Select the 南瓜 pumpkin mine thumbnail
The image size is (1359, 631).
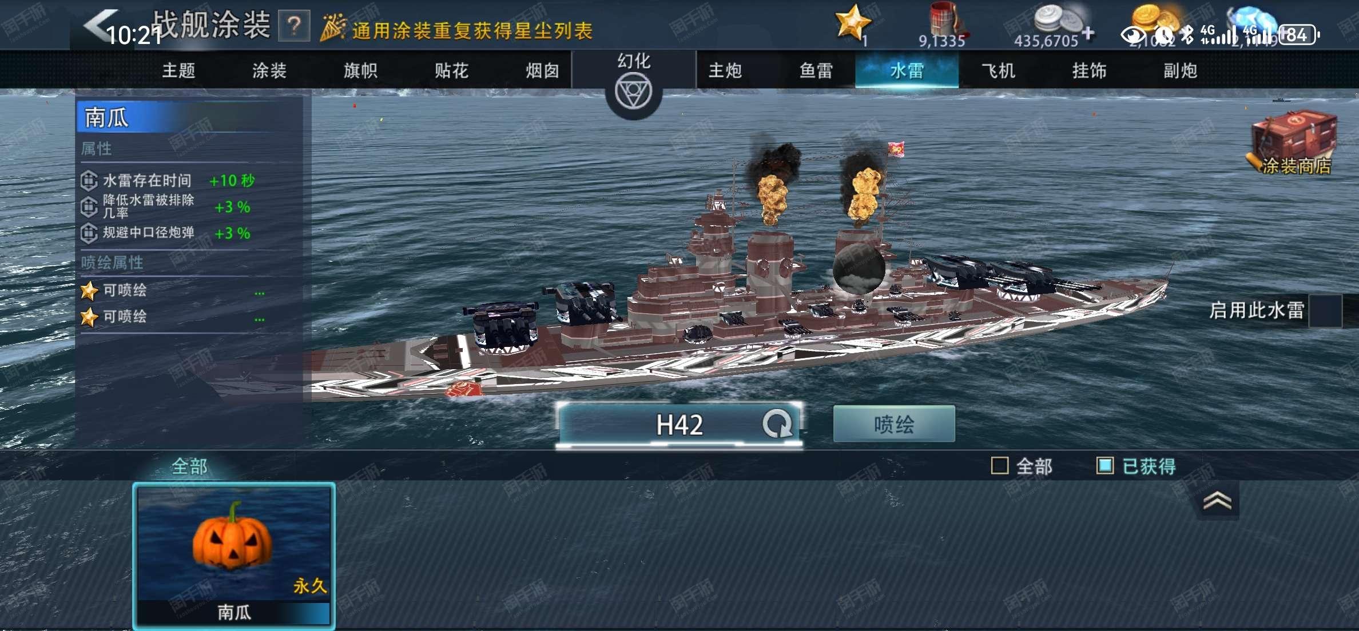[x=234, y=554]
